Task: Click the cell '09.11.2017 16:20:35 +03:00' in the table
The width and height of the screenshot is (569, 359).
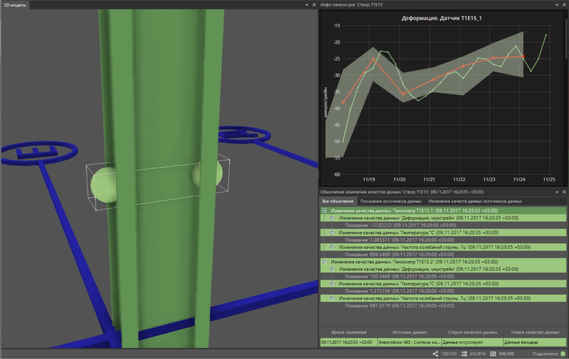Action: click(349, 342)
